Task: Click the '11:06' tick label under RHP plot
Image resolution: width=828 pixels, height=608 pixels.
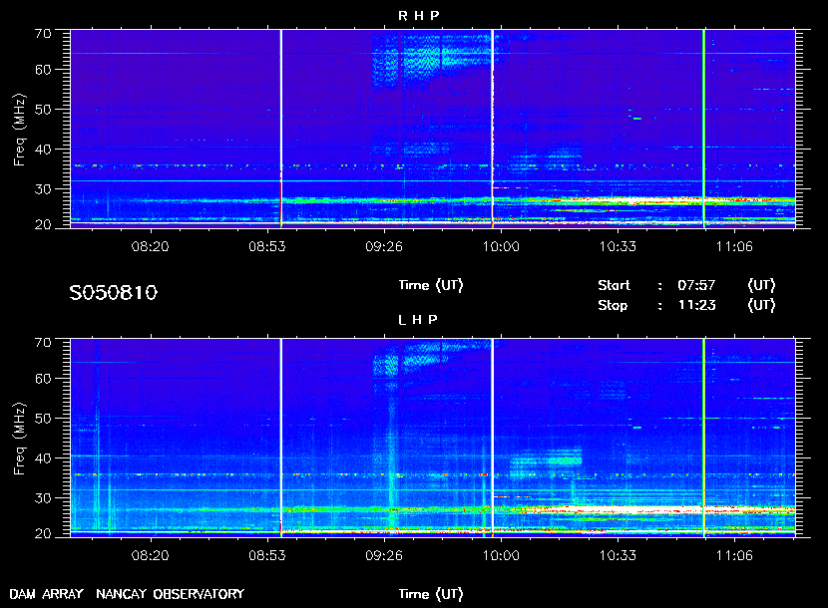Action: tap(734, 246)
